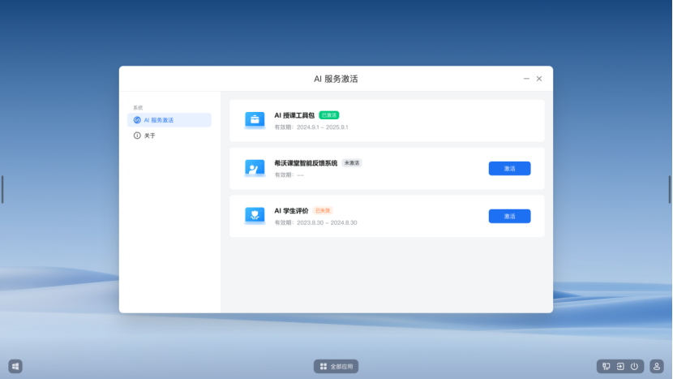Click the AI 授课工具包 briefcase icon
The width and height of the screenshot is (673, 379).
click(255, 121)
